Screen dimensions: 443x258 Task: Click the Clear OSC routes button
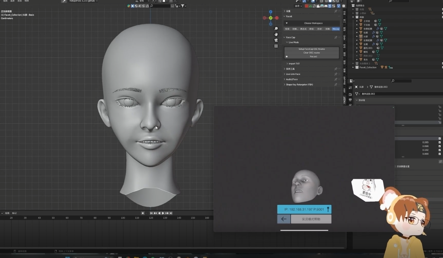(312, 52)
